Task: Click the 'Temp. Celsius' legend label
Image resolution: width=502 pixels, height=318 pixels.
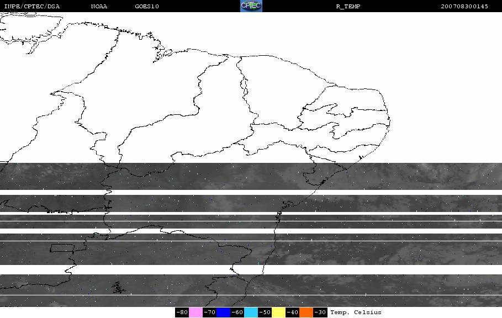Action: coord(356,312)
